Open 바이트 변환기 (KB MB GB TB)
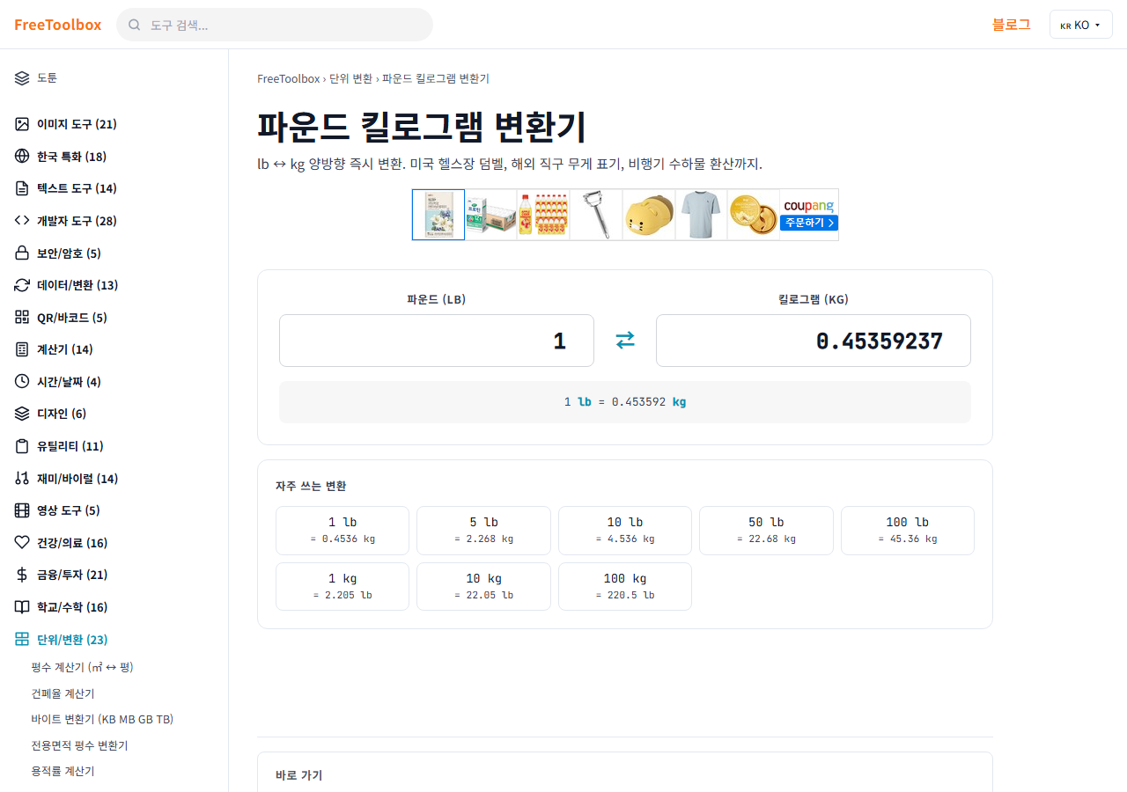The height and width of the screenshot is (792, 1127). (x=102, y=719)
